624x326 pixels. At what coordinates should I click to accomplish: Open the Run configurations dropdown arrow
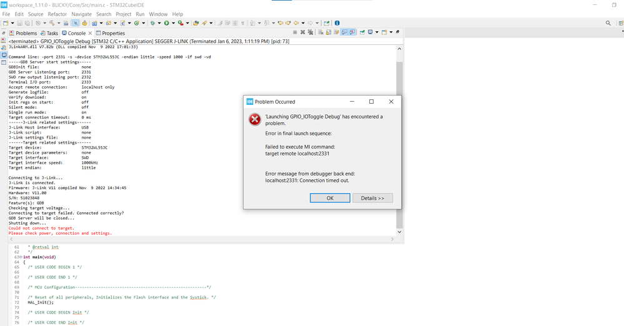click(173, 23)
